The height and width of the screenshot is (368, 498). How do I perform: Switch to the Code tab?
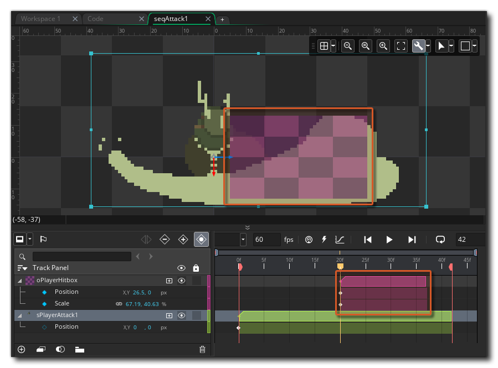tap(96, 19)
